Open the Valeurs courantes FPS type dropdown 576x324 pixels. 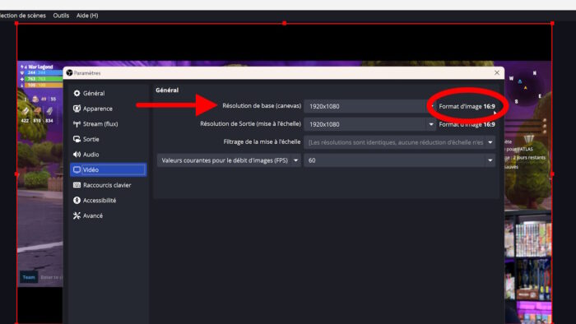coord(230,160)
